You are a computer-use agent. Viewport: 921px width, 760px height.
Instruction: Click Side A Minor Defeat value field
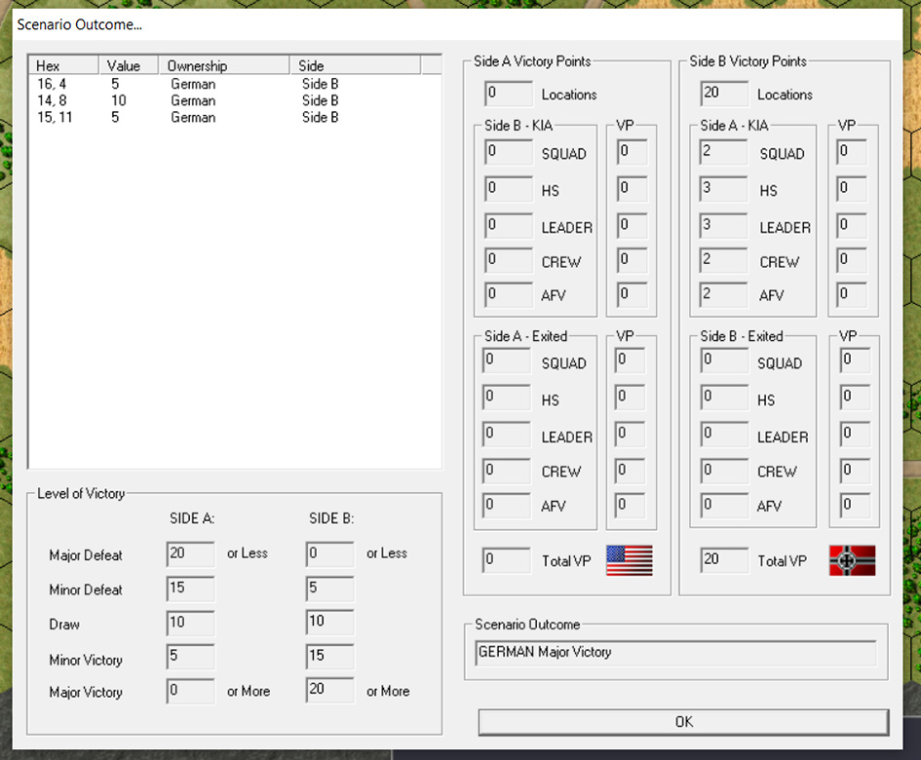point(190,589)
